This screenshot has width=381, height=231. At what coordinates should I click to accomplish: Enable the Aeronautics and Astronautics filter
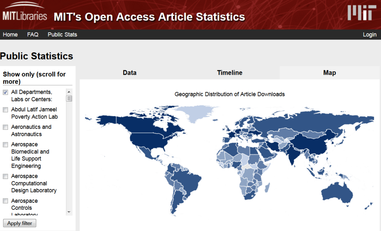pyautogui.click(x=5, y=127)
